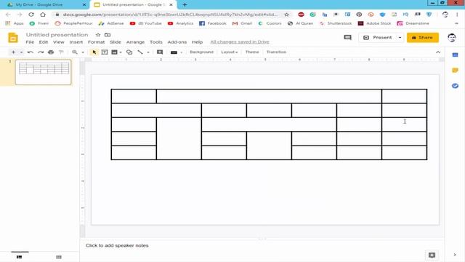465x262 pixels.
Task: Switch to grid view
Action: (59, 257)
